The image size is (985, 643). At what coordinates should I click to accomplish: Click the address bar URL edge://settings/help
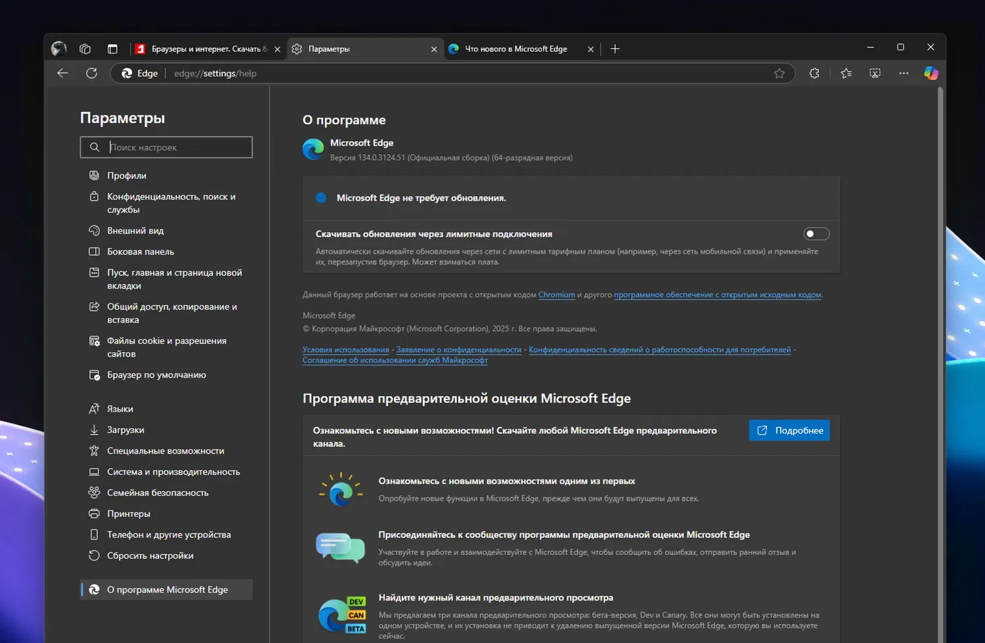coord(215,74)
